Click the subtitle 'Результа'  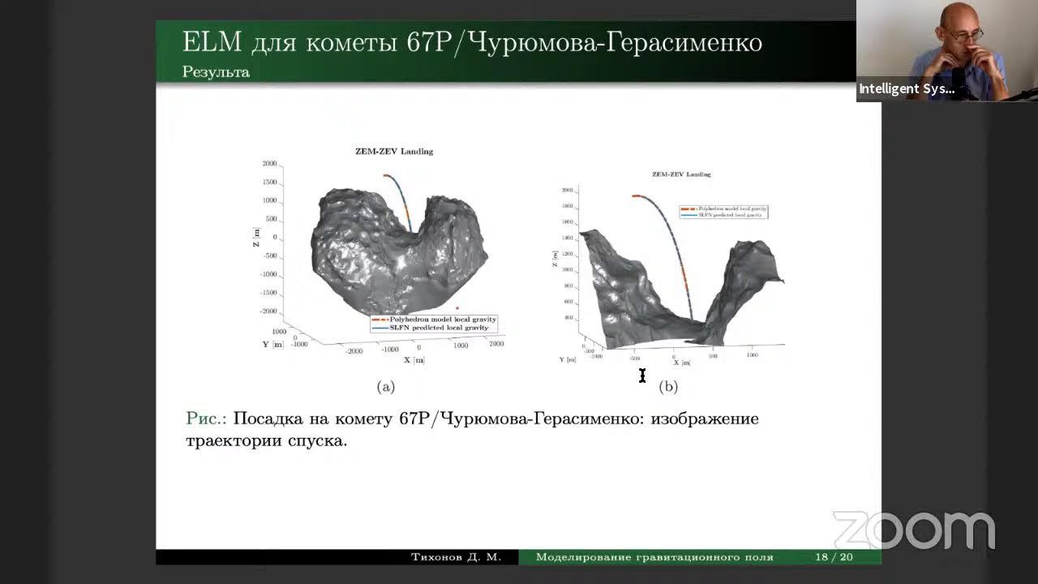tap(216, 72)
